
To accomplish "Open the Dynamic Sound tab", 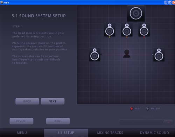I will 154,133.
